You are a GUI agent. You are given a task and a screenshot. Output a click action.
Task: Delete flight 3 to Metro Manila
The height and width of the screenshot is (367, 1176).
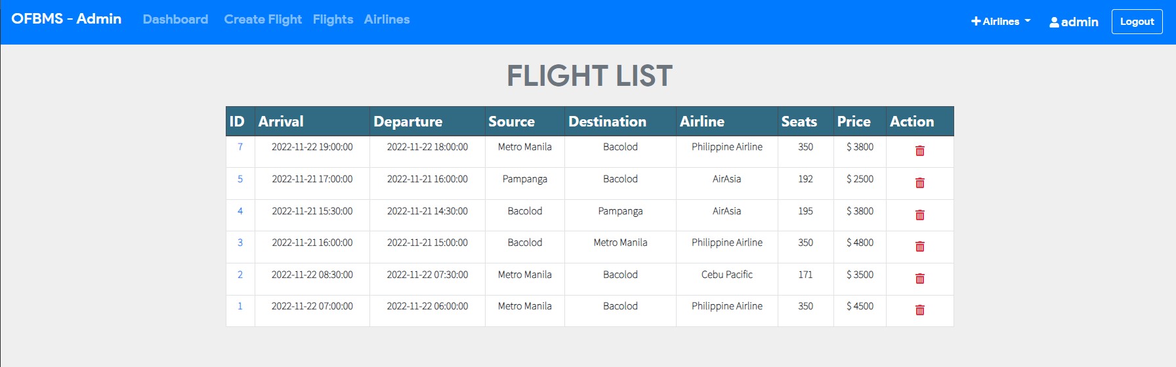click(x=919, y=246)
